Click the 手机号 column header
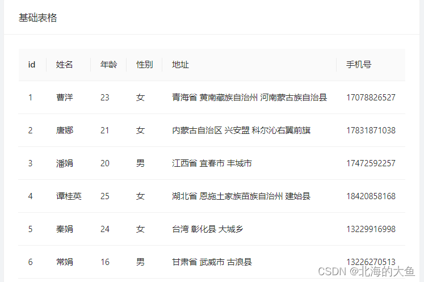Viewport: 424px width, 282px height. [x=359, y=65]
